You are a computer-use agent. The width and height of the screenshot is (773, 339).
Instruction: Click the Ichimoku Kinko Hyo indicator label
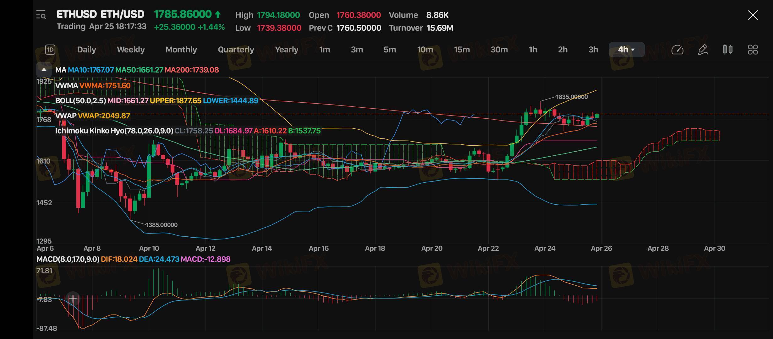tap(114, 131)
